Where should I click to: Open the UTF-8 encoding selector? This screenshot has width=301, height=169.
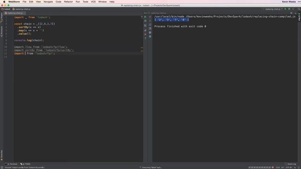289,168
